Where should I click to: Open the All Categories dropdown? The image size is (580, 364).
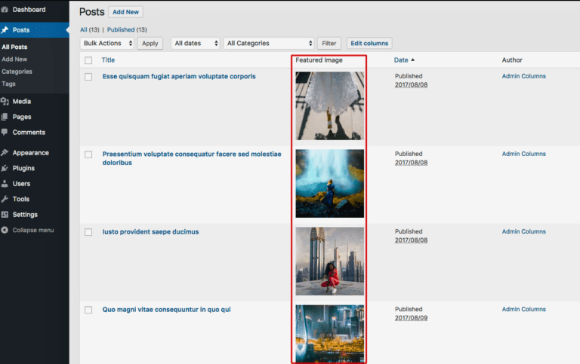269,43
